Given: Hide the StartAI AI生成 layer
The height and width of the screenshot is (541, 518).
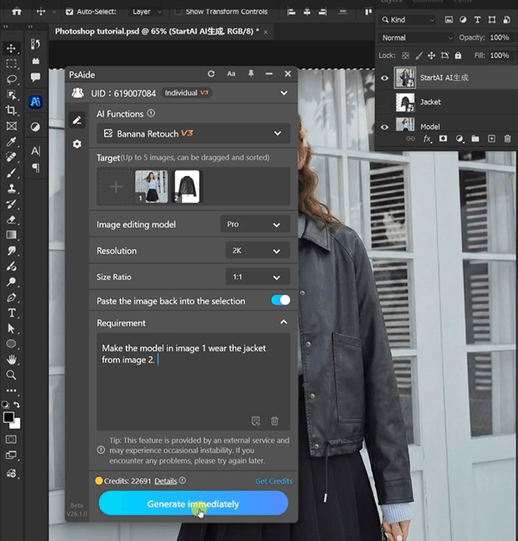Looking at the screenshot, I should [x=385, y=79].
